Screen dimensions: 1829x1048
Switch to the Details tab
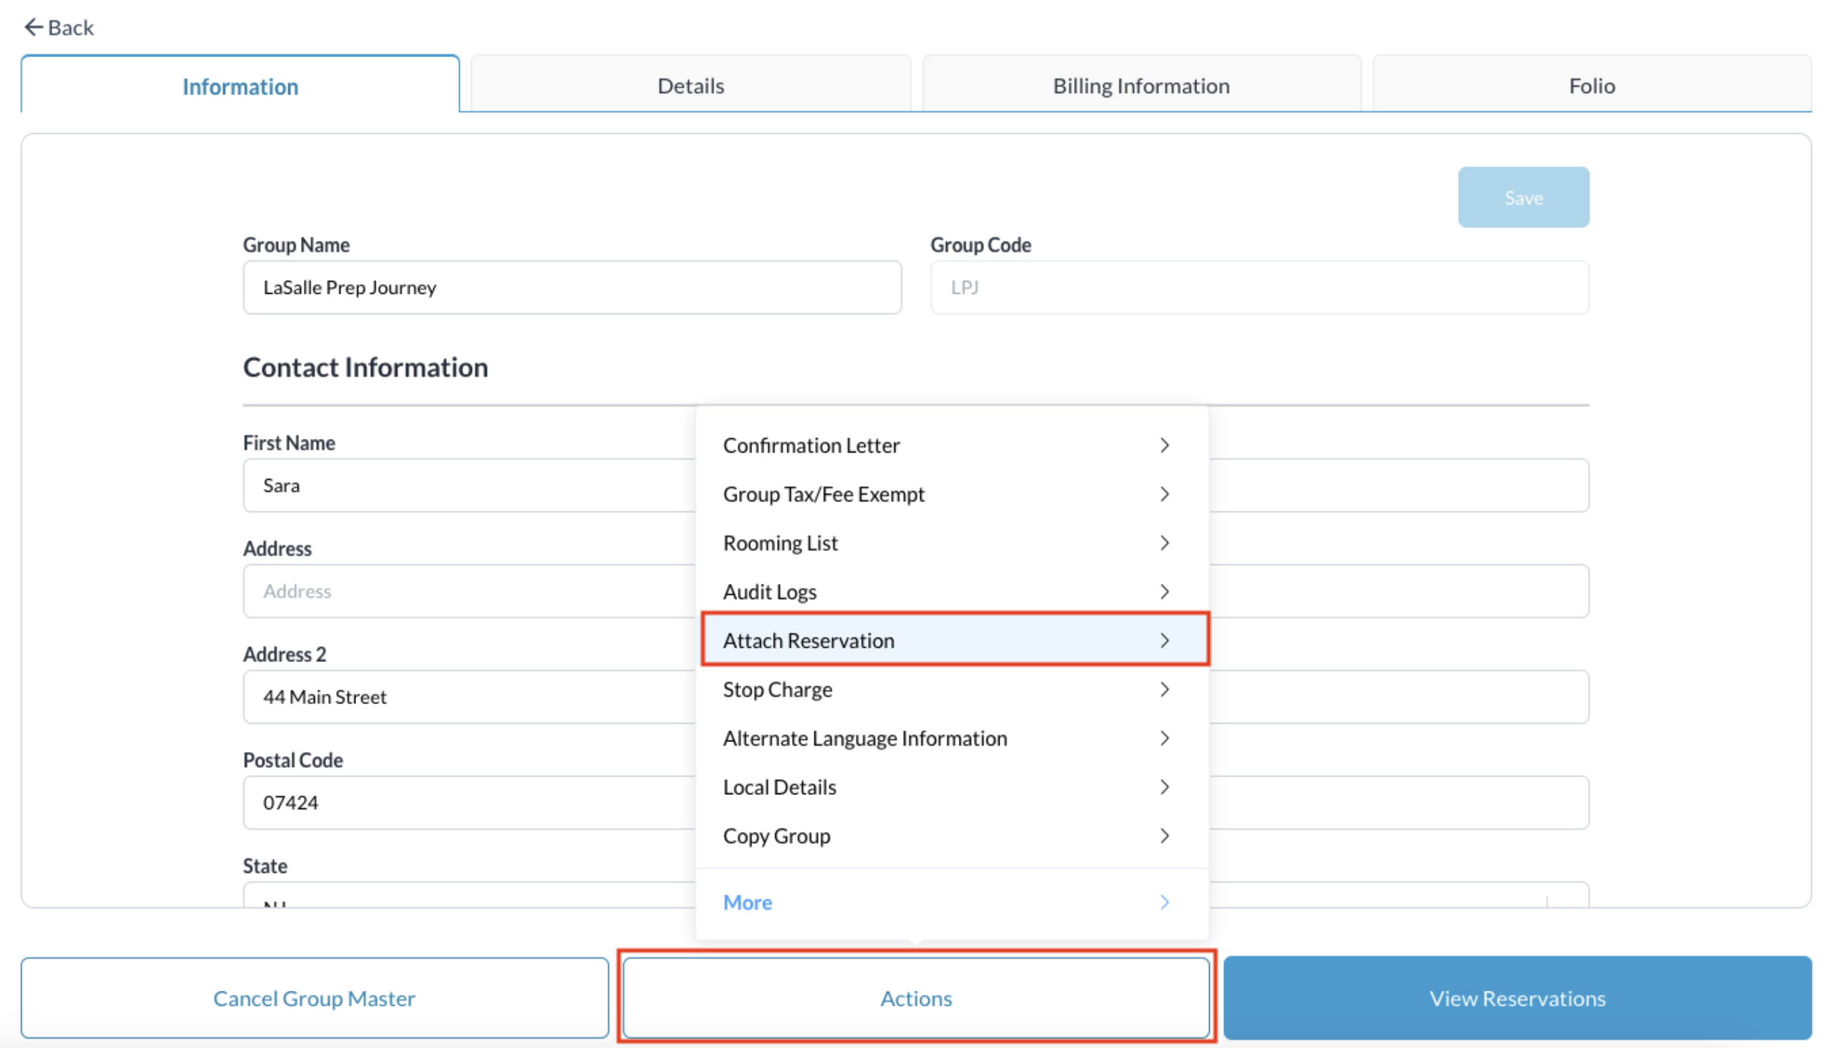[690, 86]
